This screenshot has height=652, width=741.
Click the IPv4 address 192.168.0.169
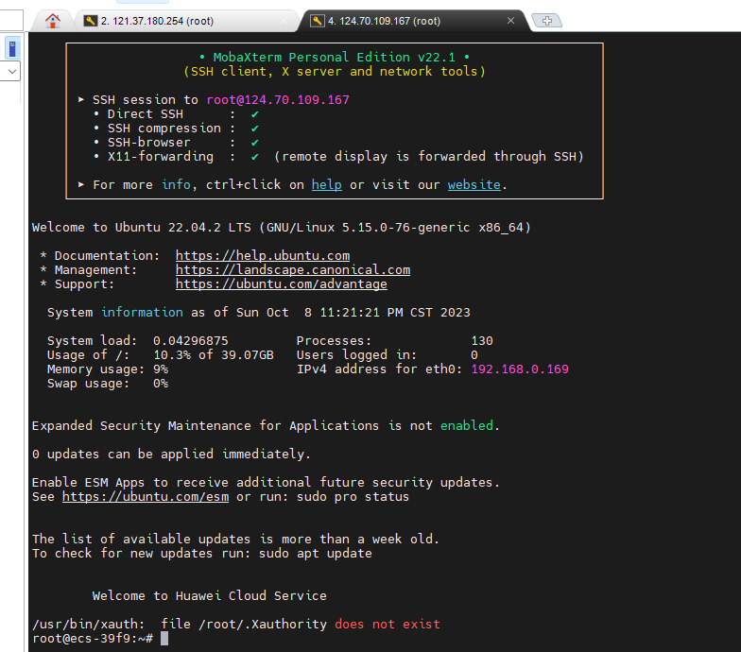click(520, 369)
